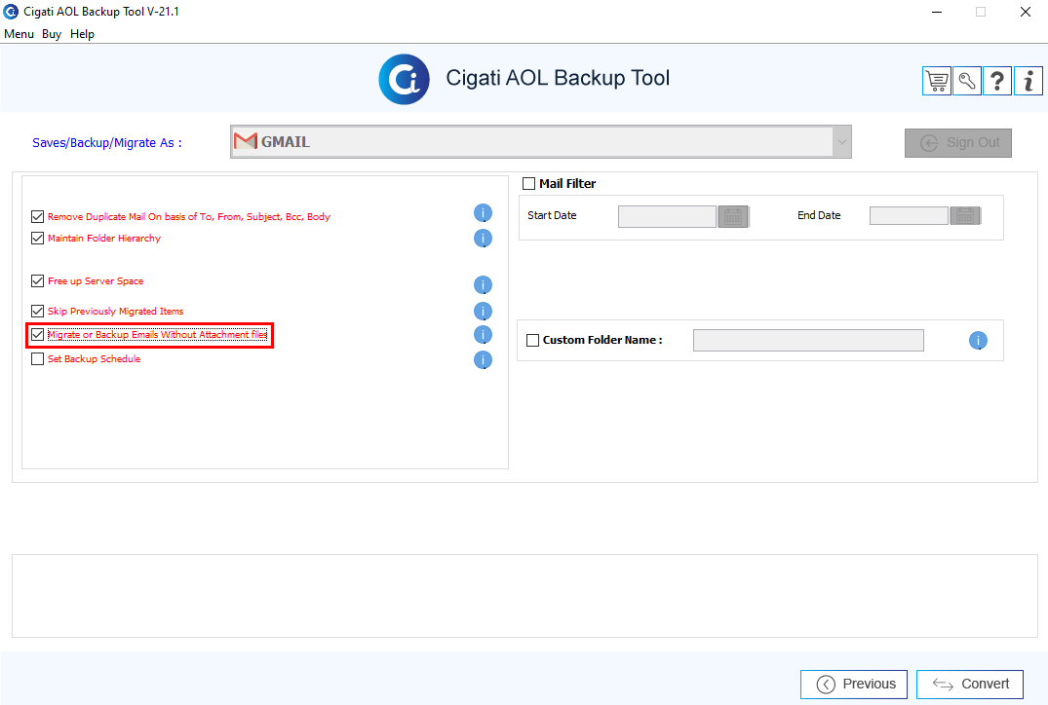Go back with the Previous button
Image resolution: width=1048 pixels, height=705 pixels.
tap(853, 685)
